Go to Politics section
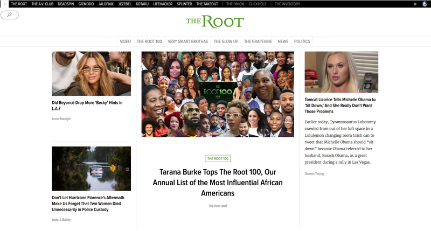431x231 pixels. (x=302, y=41)
